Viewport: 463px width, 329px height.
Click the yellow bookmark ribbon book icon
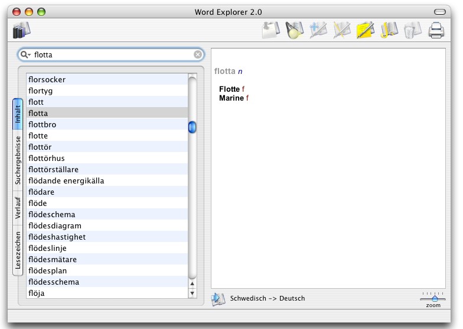[x=389, y=30]
